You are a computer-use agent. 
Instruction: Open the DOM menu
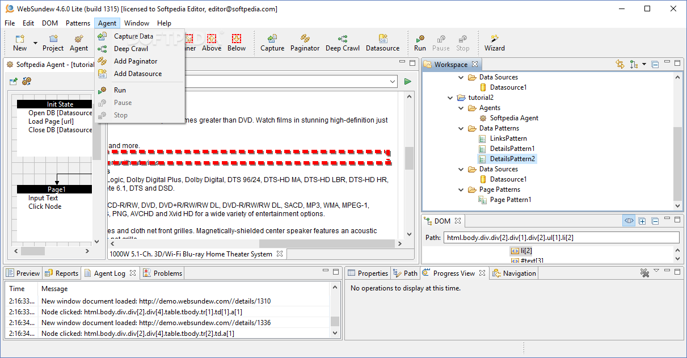(50, 23)
